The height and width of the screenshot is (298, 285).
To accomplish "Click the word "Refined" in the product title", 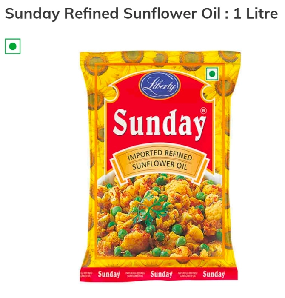I will pyautogui.click(x=91, y=13).
